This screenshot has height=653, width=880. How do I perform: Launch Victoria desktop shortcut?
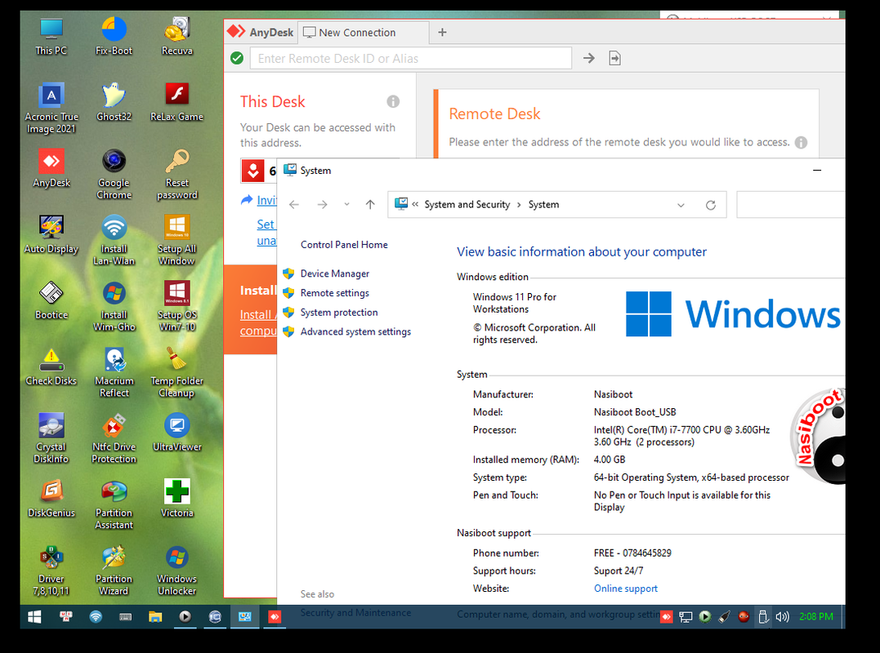(176, 500)
